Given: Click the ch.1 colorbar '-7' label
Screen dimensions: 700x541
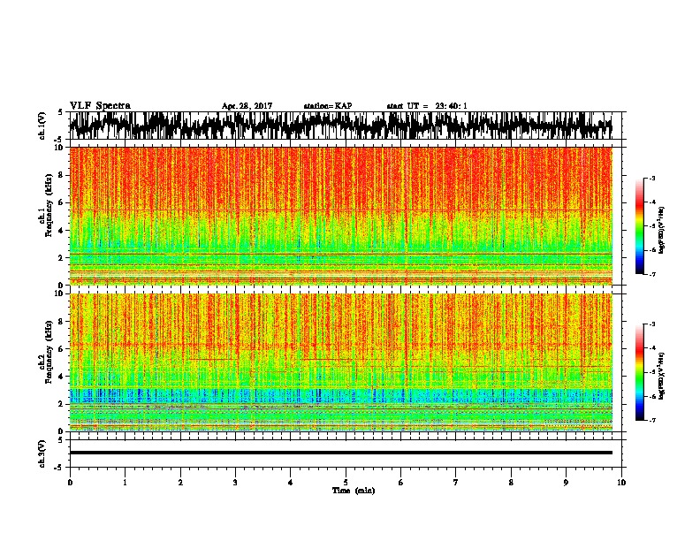Looking at the screenshot, I should click(x=651, y=274).
